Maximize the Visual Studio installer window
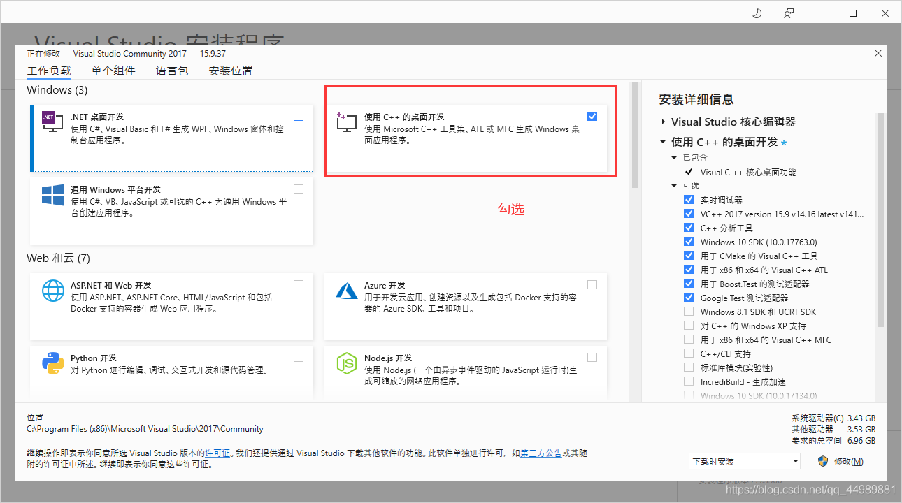902x503 pixels. click(x=853, y=13)
